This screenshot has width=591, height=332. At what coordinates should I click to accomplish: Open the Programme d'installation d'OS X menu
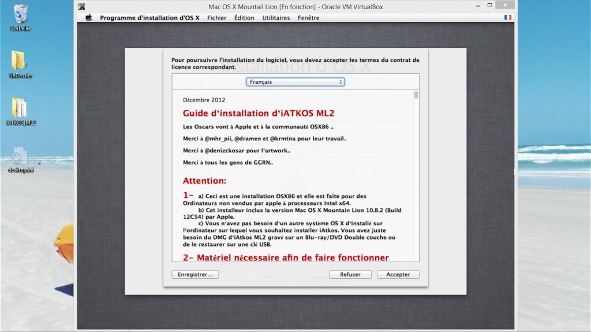click(151, 18)
